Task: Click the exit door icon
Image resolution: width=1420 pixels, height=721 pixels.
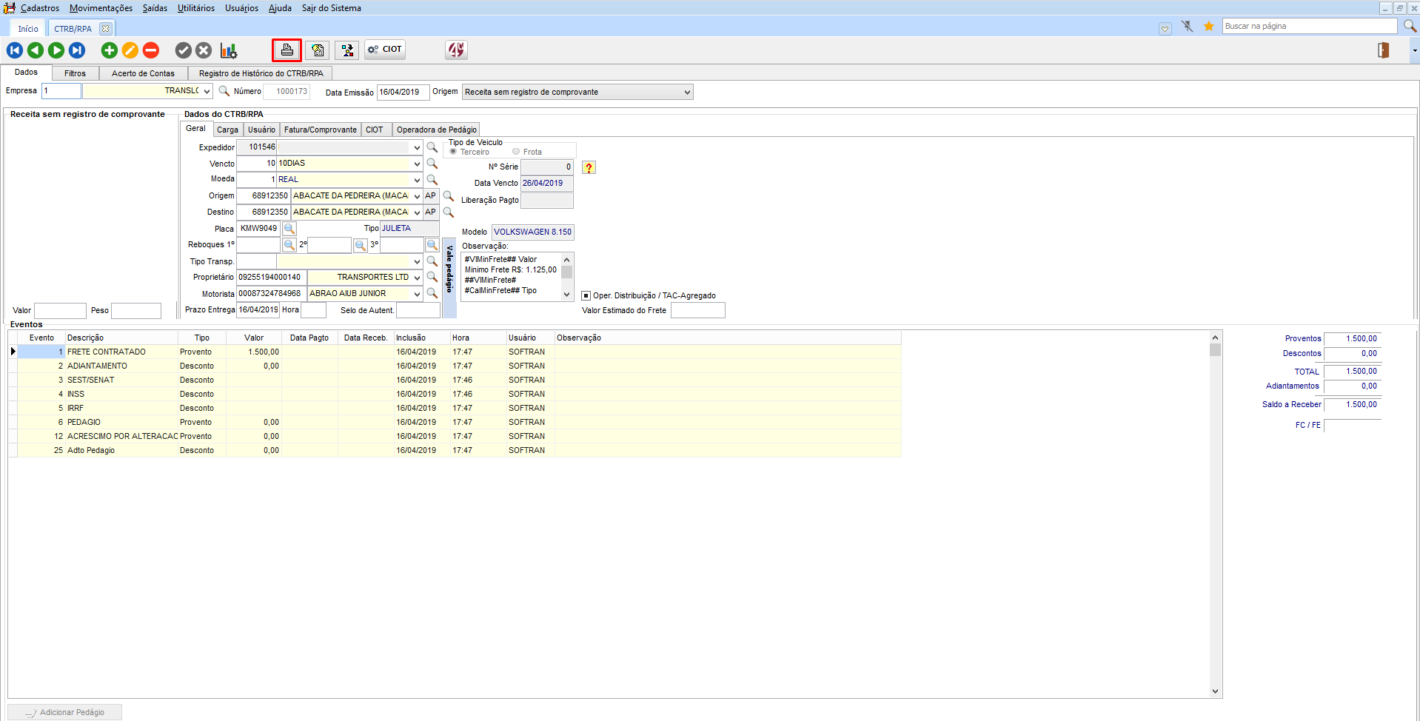Action: pyautogui.click(x=1382, y=50)
